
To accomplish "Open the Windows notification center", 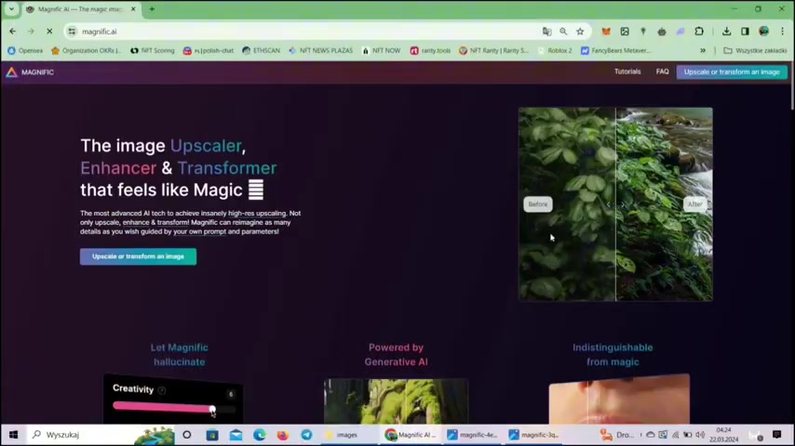I will pyautogui.click(x=776, y=435).
